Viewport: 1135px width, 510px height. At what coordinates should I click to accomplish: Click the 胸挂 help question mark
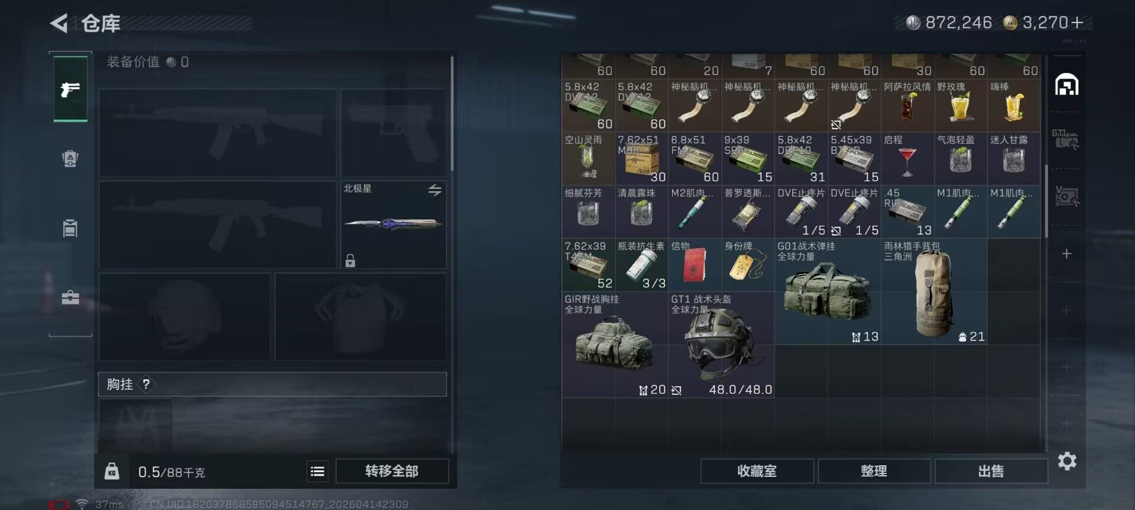146,384
